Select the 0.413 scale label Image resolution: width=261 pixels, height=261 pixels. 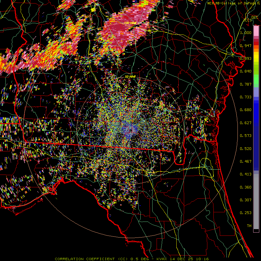(246, 174)
